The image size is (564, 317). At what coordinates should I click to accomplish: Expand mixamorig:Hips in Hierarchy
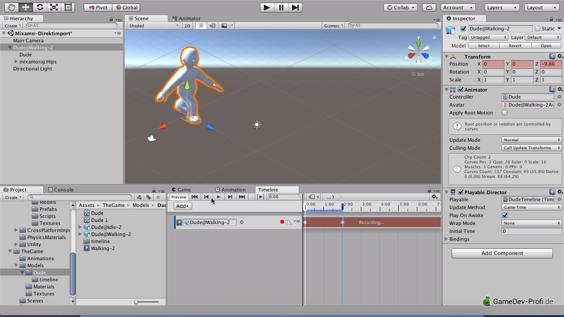(16, 62)
